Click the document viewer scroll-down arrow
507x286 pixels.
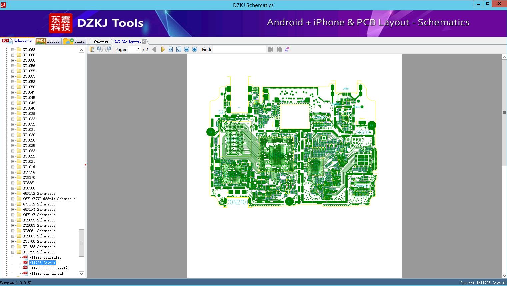click(504, 275)
